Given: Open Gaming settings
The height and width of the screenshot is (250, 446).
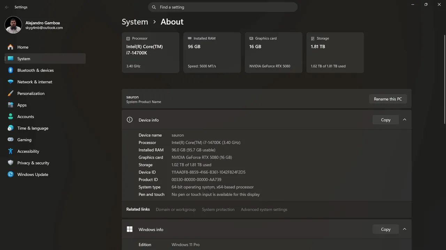Looking at the screenshot, I should (x=24, y=140).
